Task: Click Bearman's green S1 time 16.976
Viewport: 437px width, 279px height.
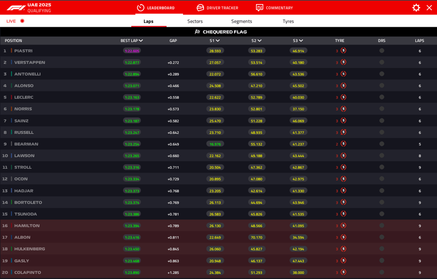Action: 215,144
